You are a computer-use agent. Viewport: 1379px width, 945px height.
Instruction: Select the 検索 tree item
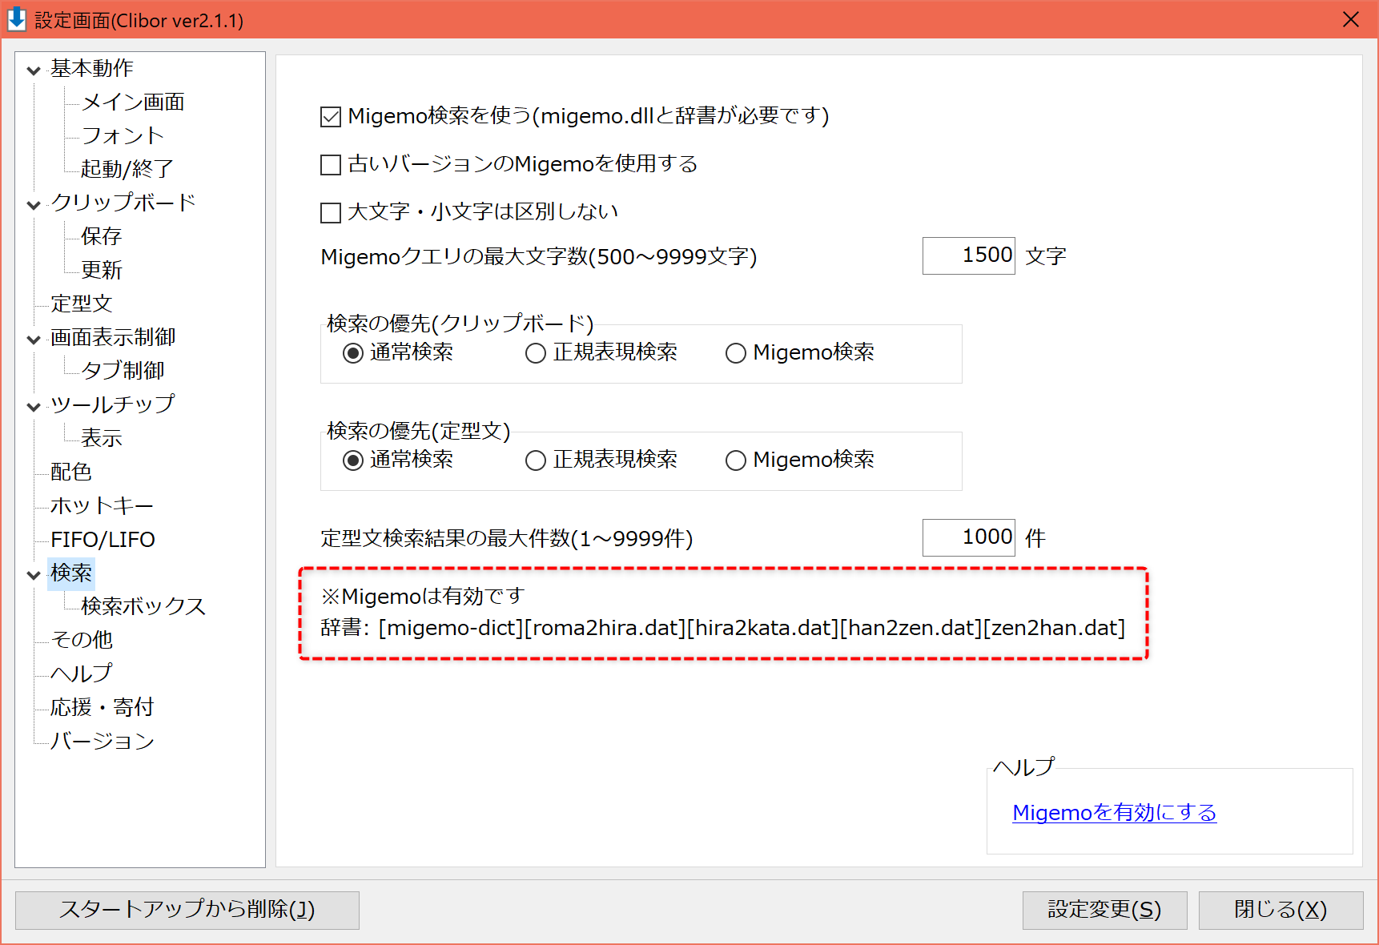(71, 573)
